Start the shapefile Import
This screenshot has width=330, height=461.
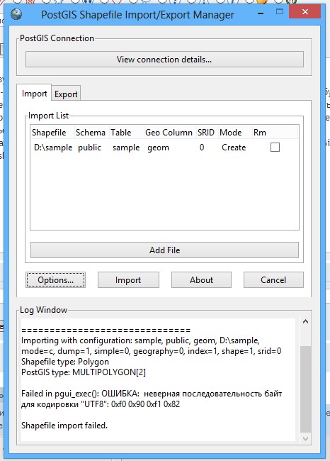pyautogui.click(x=128, y=280)
